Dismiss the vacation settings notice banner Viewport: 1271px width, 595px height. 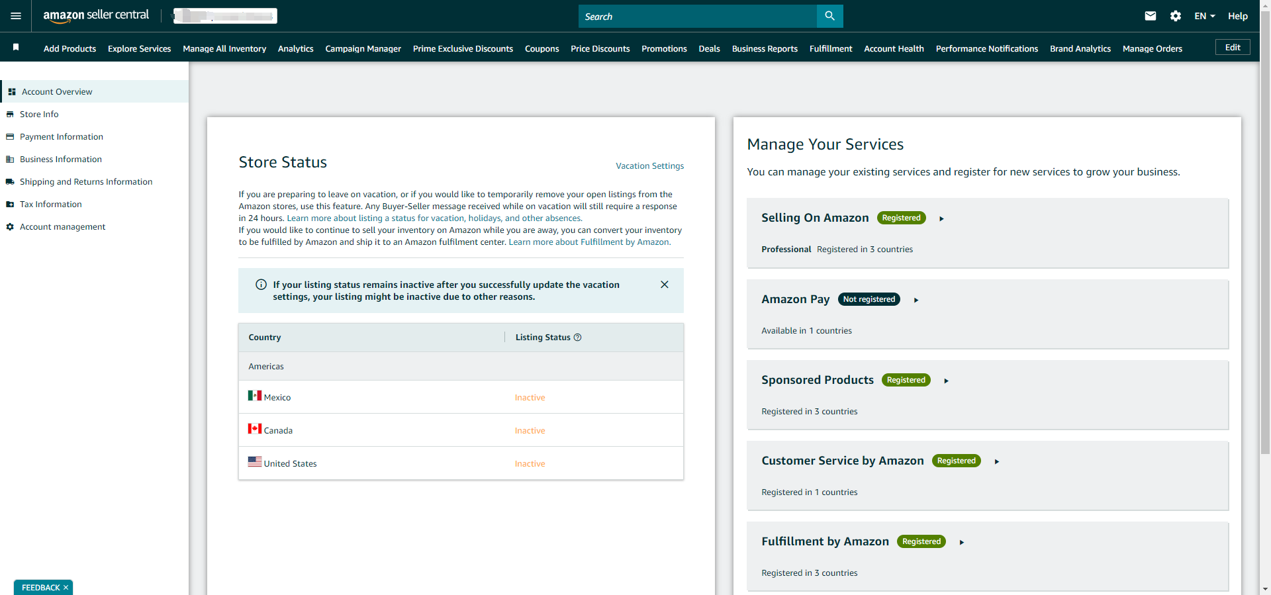(x=665, y=285)
